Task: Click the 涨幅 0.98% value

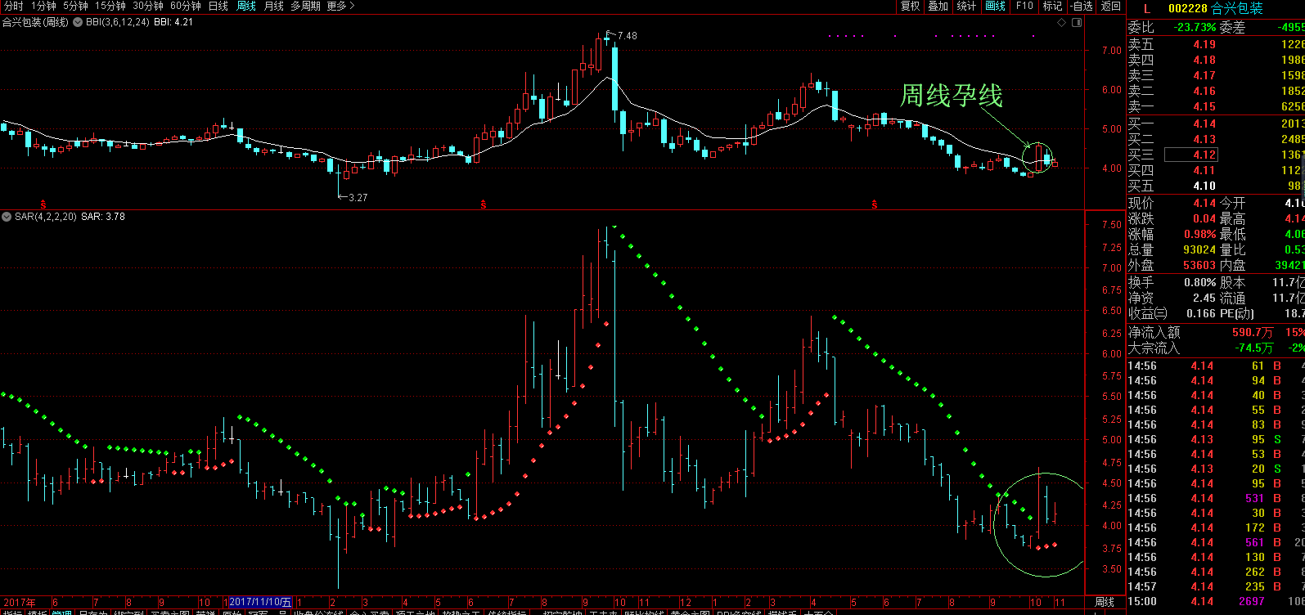Action: (x=1200, y=234)
